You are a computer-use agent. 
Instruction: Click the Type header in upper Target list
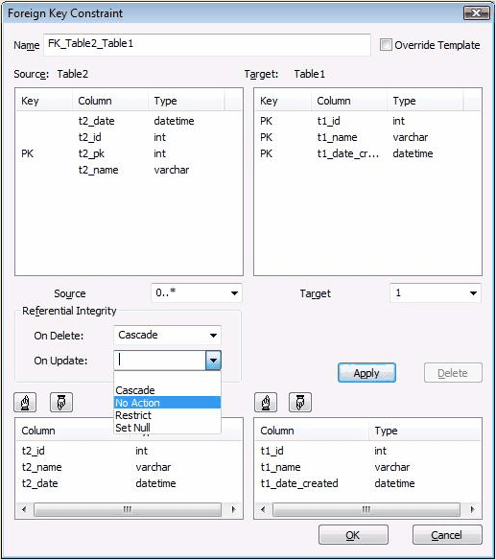coord(425,101)
